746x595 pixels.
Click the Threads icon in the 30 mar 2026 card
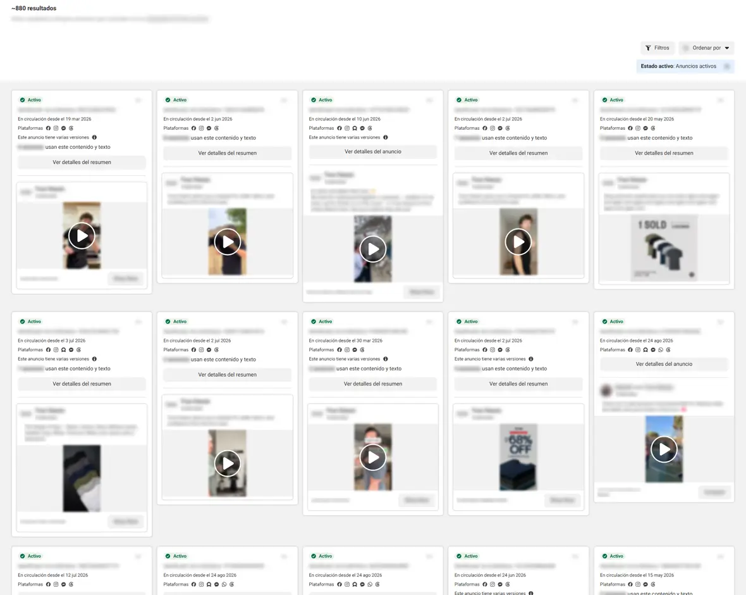click(362, 349)
